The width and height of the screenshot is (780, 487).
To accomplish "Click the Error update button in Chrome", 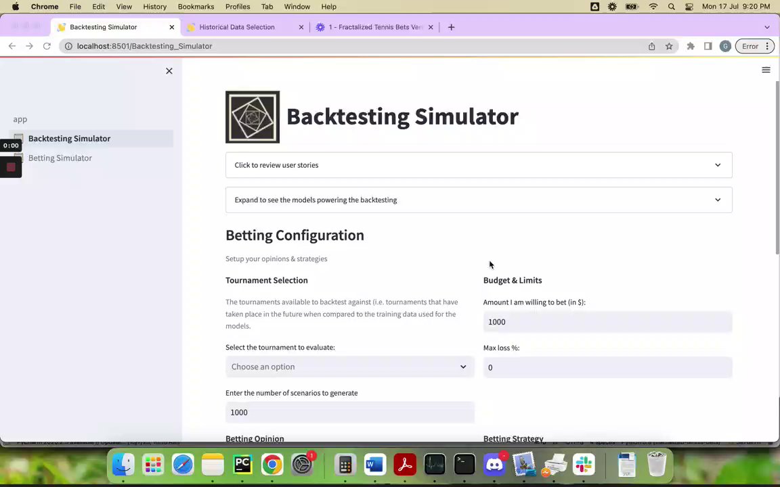I will point(755,46).
